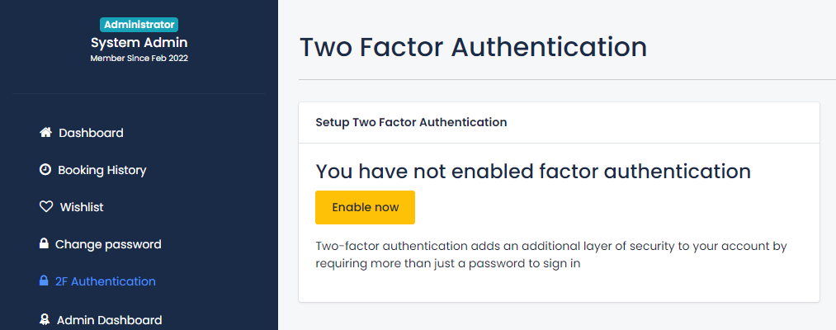Click the heart icon beside Wishlist
Screen dimensions: 836x330
click(x=46, y=207)
